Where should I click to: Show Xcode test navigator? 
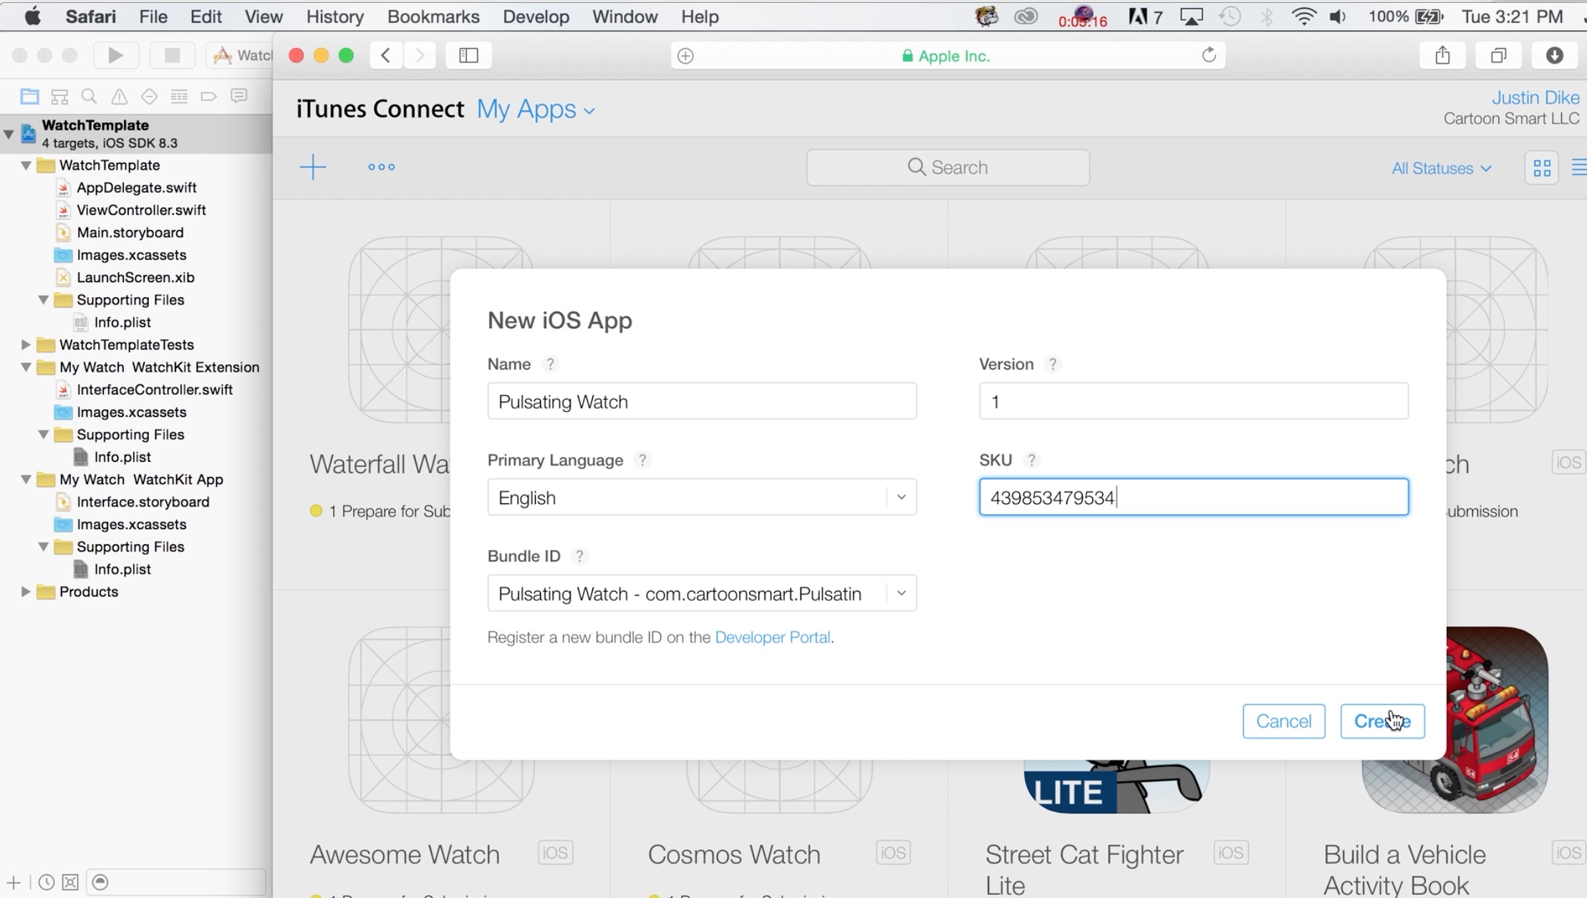click(x=149, y=96)
